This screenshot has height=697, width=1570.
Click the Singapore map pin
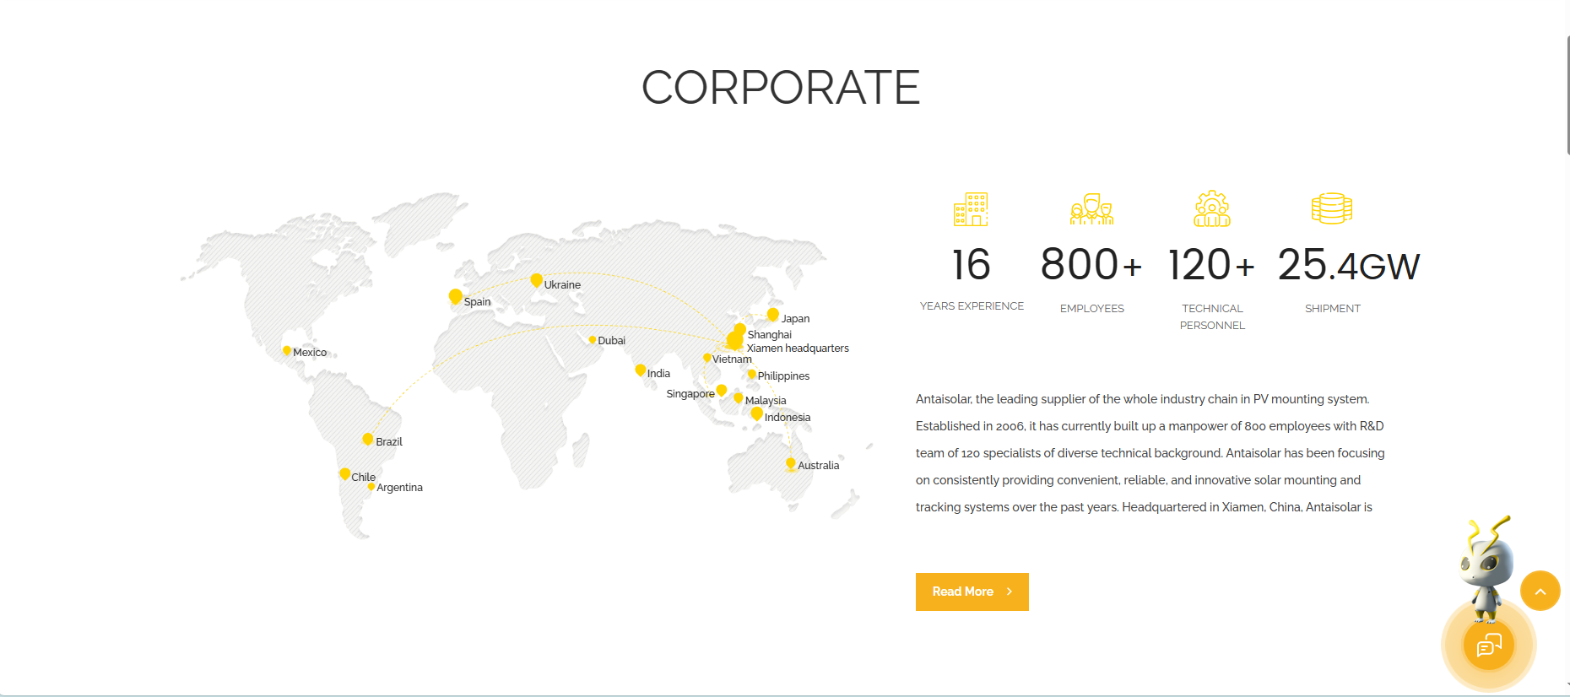(x=721, y=390)
